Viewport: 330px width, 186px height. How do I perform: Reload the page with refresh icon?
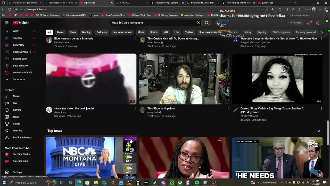pos(10,9)
